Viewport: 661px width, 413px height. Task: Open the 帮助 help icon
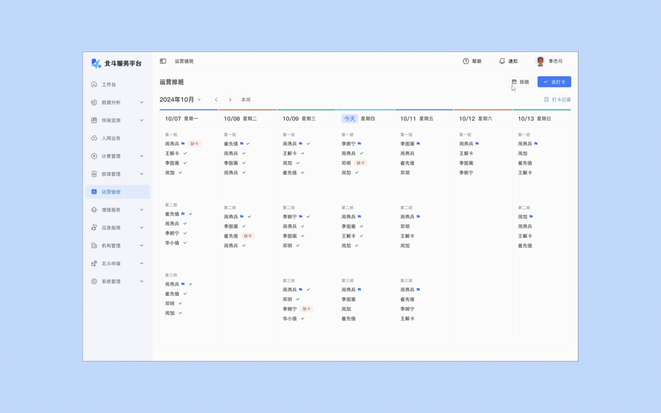click(466, 61)
